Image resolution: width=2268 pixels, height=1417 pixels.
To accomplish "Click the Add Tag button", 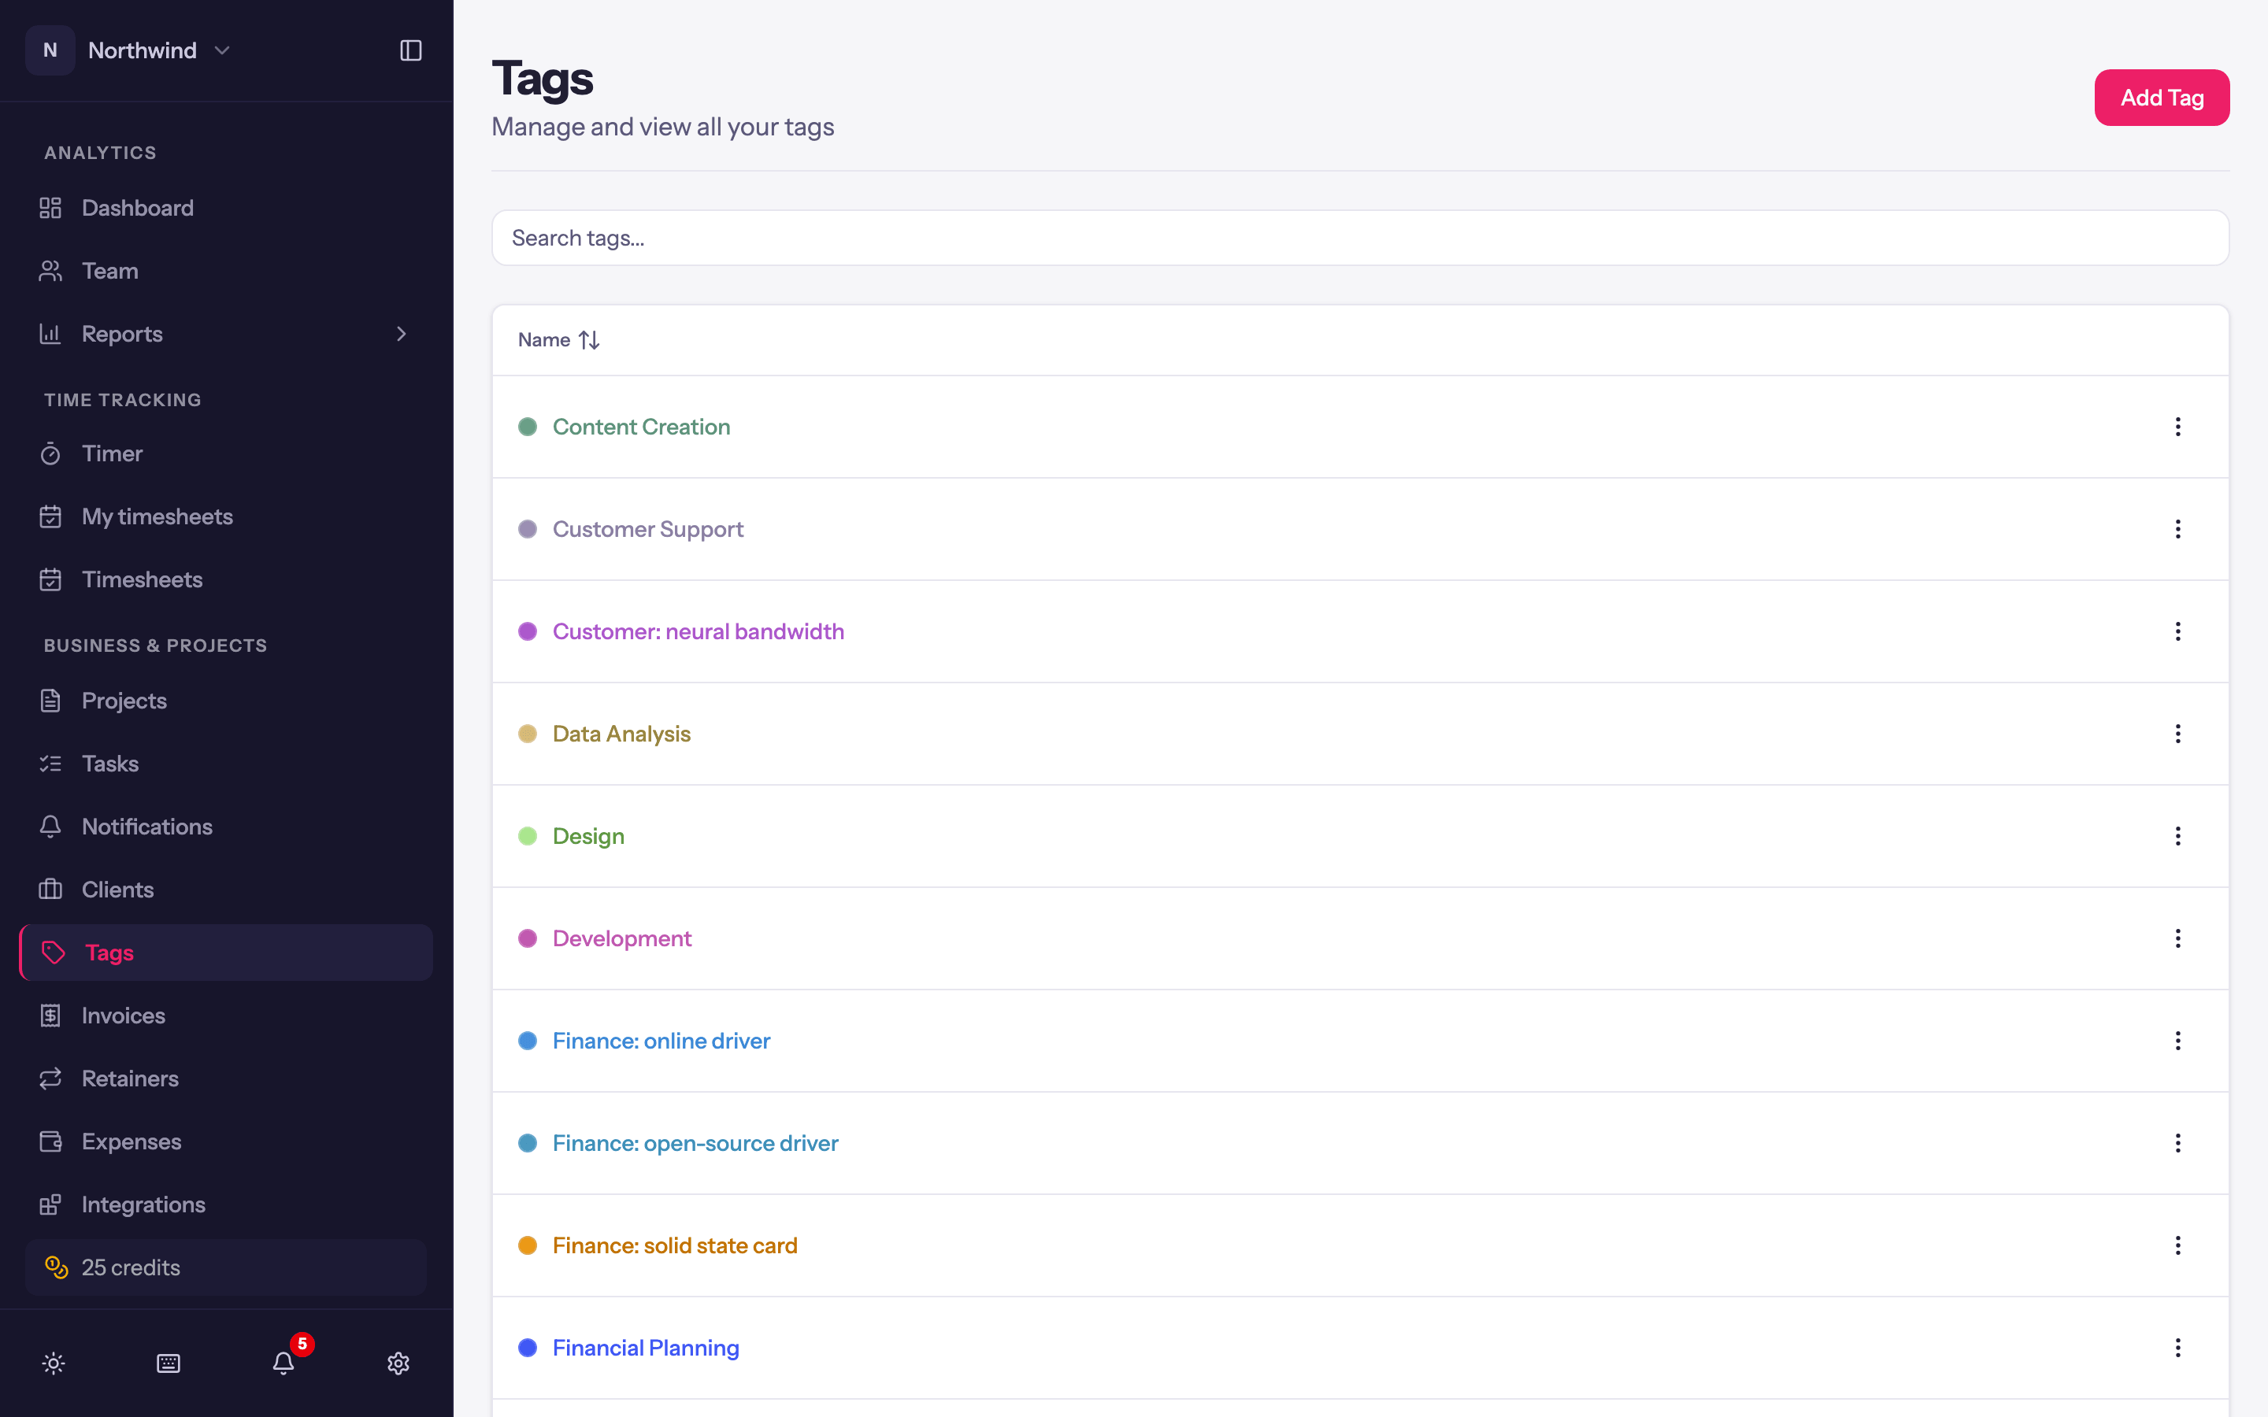I will coord(2161,98).
